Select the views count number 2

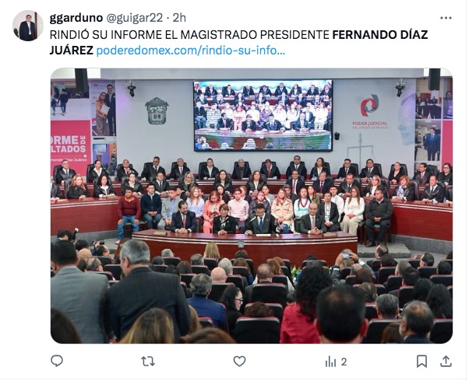[344, 362]
